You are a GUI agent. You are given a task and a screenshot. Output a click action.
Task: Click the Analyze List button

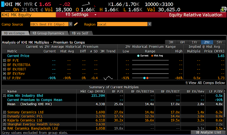click(208, 133)
